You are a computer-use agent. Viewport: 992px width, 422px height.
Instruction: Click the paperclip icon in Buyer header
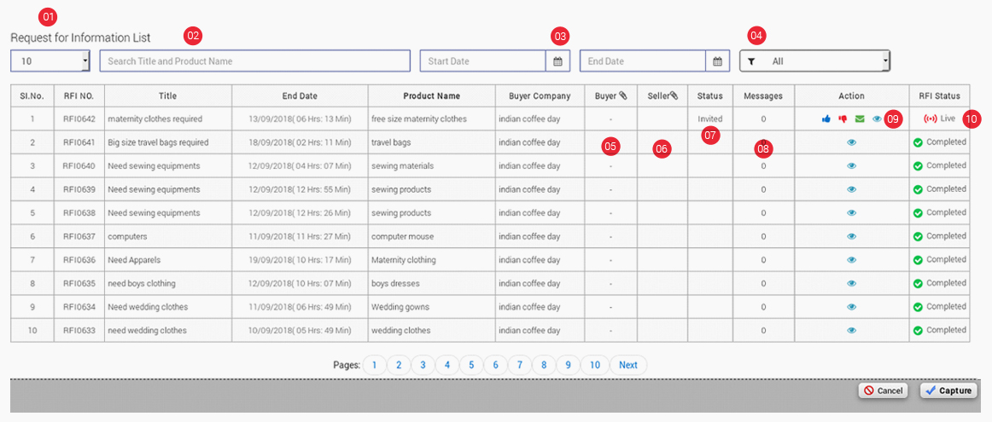tap(623, 96)
